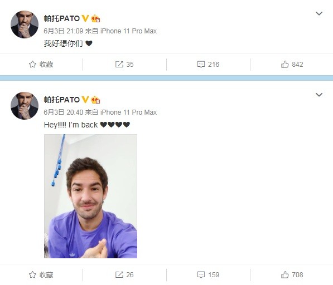
Task: Open the 6月3日 21:09 timestamp link
Action: [x=63, y=31]
